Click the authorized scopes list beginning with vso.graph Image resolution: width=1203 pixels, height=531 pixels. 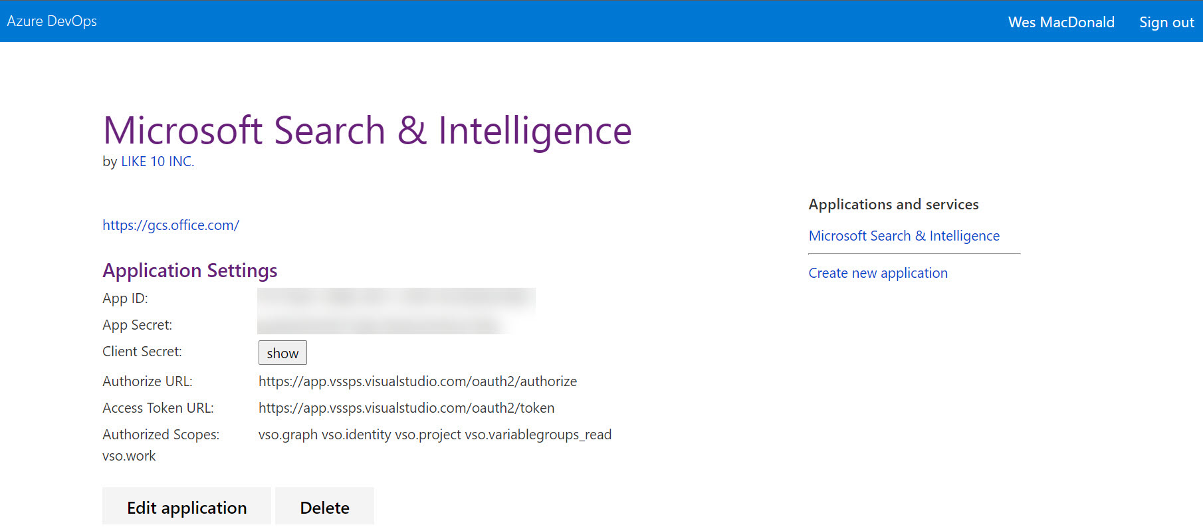point(435,435)
